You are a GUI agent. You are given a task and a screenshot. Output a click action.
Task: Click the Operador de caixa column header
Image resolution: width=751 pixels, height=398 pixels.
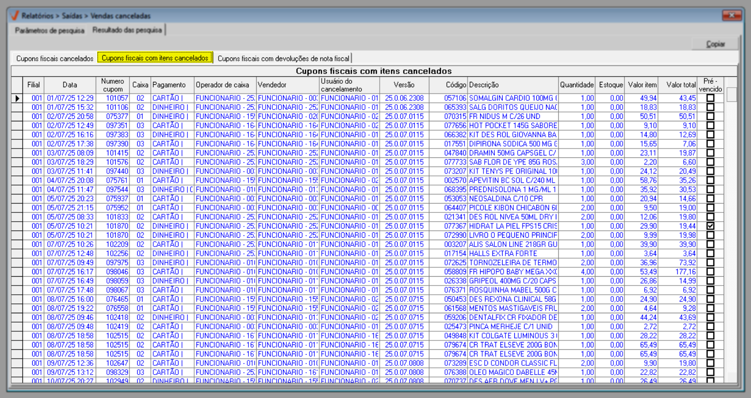[x=224, y=85]
